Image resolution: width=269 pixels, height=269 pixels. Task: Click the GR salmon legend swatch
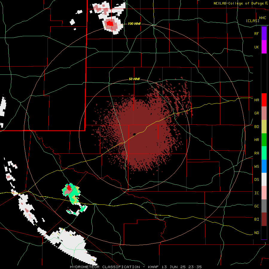(x=264, y=113)
